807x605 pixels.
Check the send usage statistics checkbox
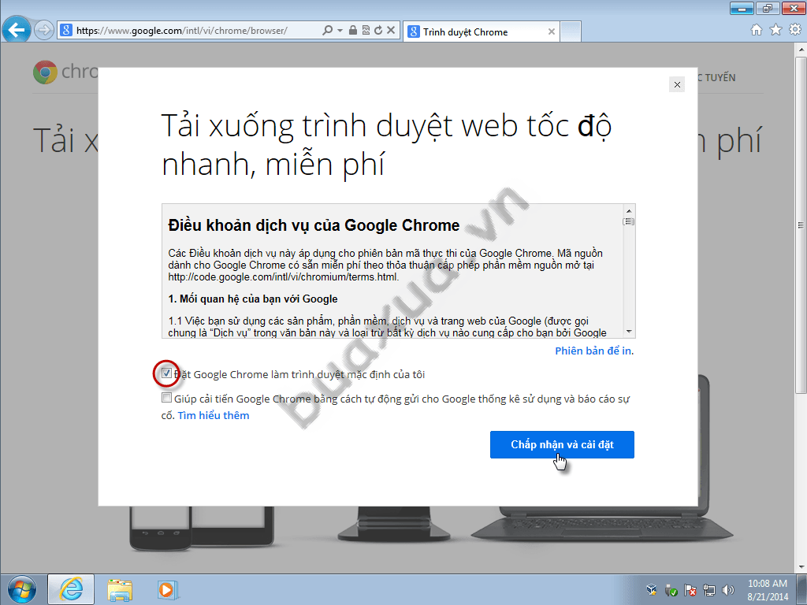[x=166, y=398]
